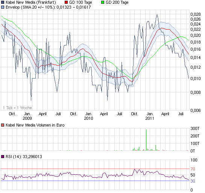Click the 'Kabel New Media Volumen in Euro' label

coord(35,125)
